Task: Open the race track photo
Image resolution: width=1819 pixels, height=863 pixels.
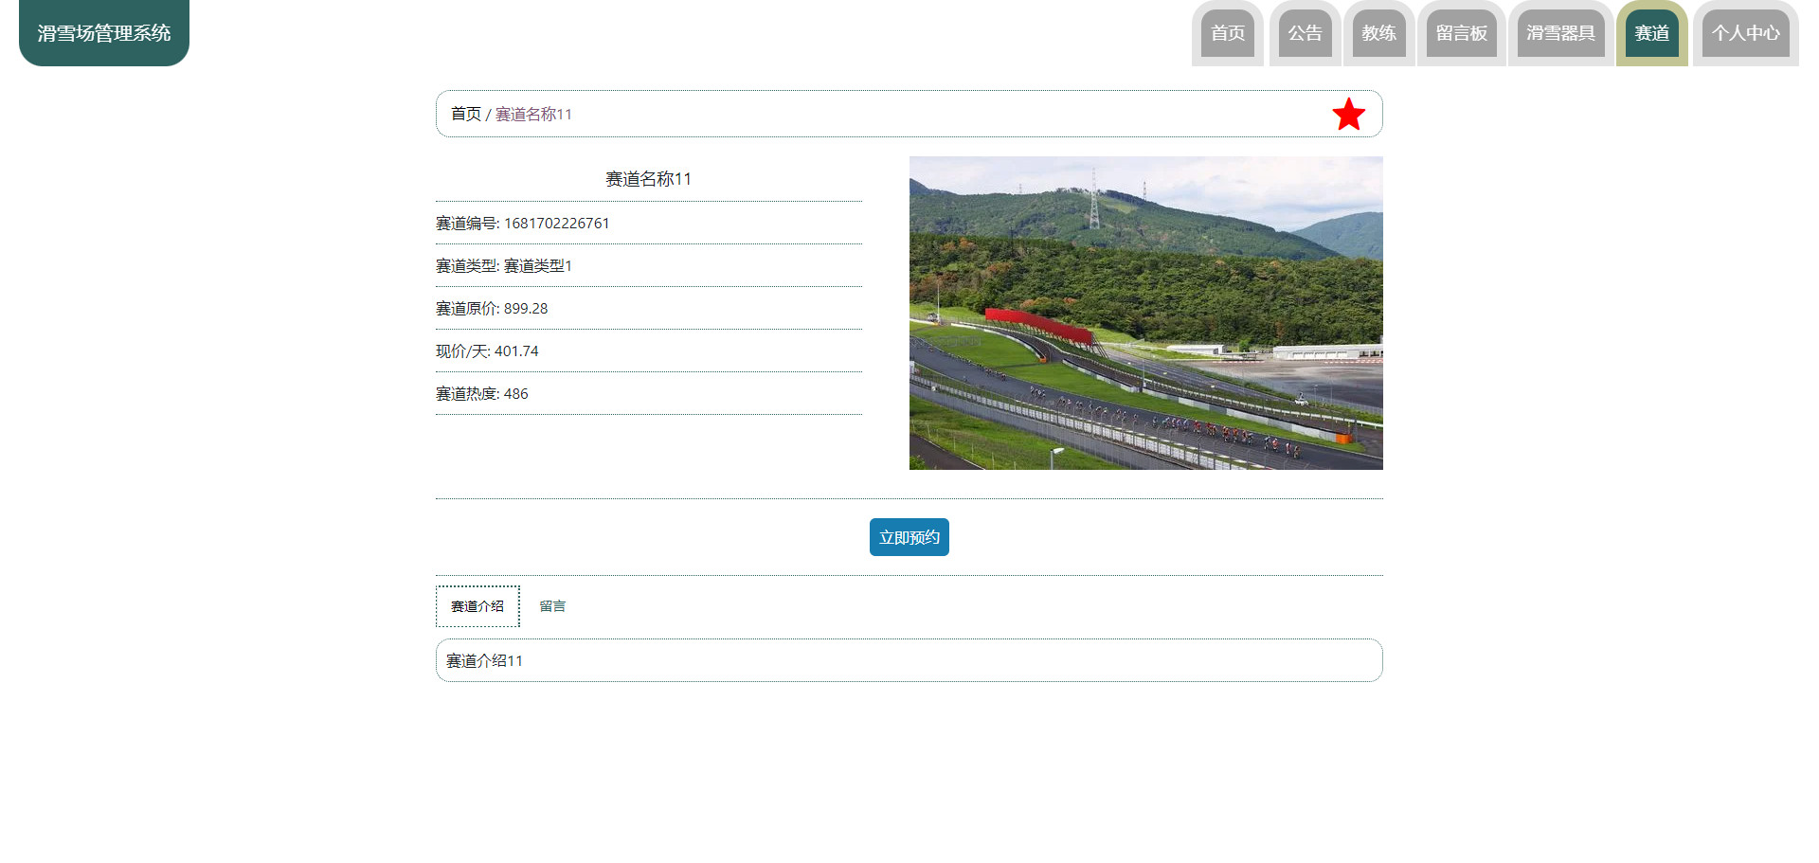Action: click(x=1146, y=313)
